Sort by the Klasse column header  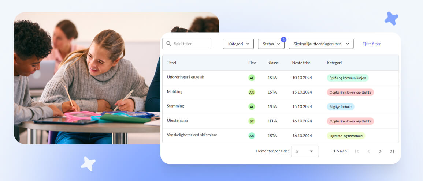click(273, 63)
